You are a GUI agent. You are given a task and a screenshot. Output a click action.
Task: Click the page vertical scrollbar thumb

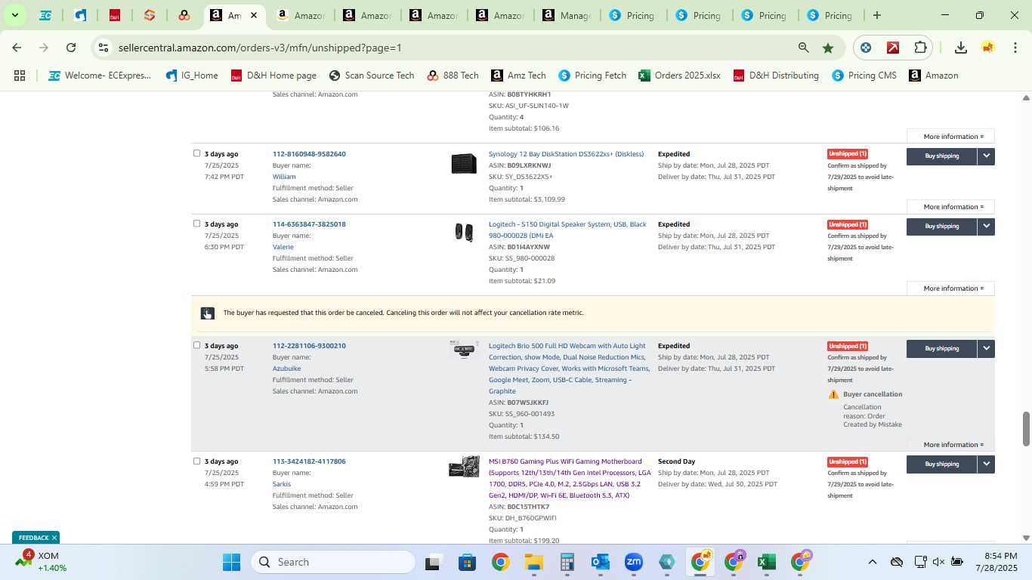pos(1026,429)
